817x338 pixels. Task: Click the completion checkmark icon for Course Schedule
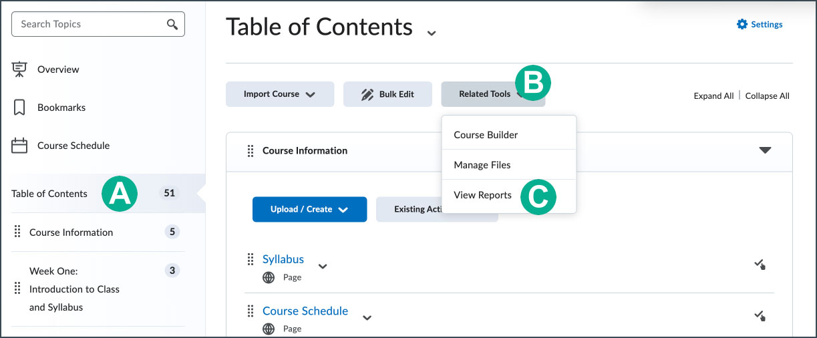760,316
